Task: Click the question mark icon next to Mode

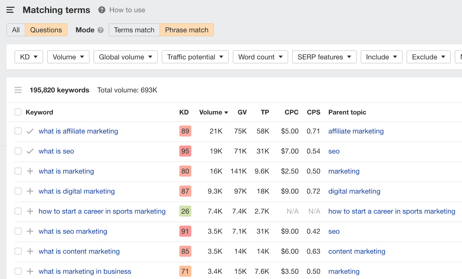Action: (x=100, y=30)
